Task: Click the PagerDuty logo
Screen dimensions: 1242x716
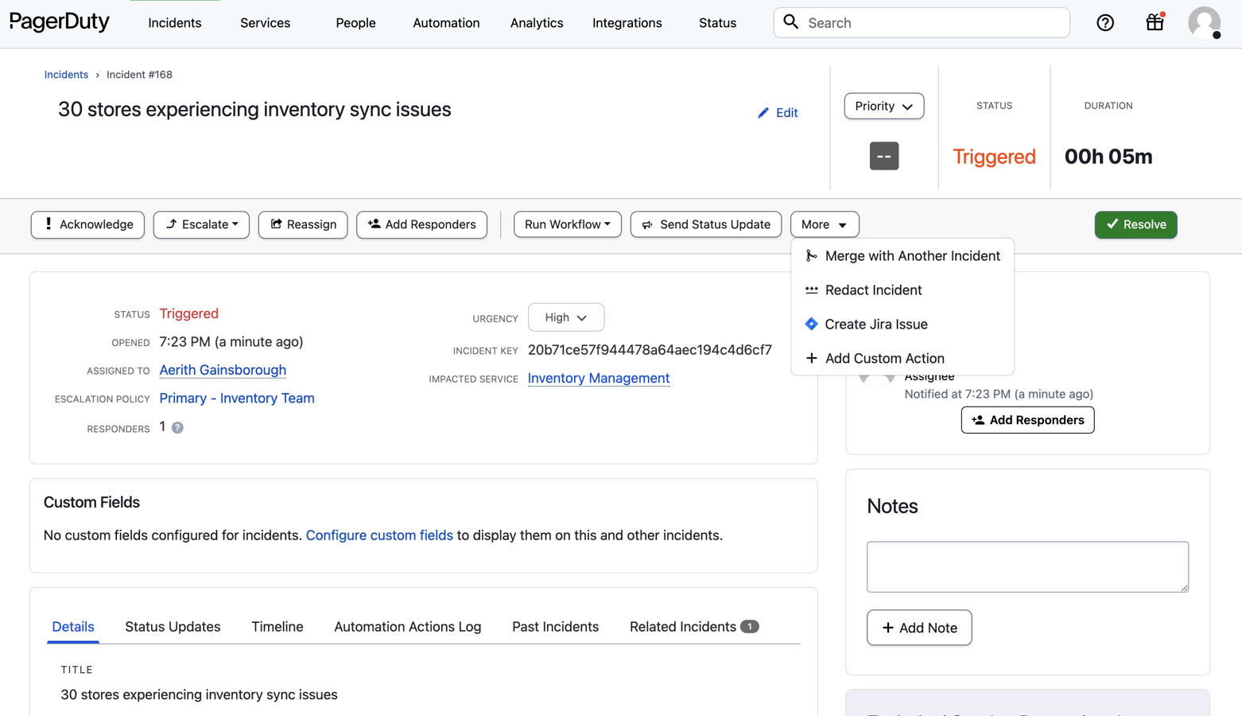Action: tap(60, 22)
